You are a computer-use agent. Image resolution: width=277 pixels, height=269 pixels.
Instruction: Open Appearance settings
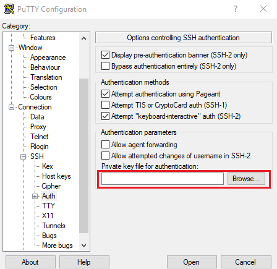(48, 58)
